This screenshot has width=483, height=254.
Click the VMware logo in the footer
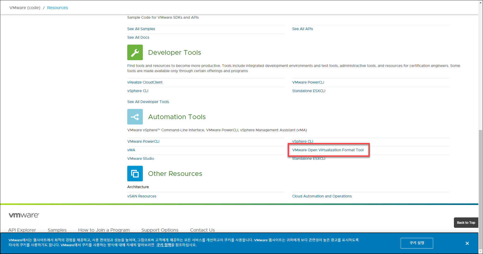(x=24, y=215)
